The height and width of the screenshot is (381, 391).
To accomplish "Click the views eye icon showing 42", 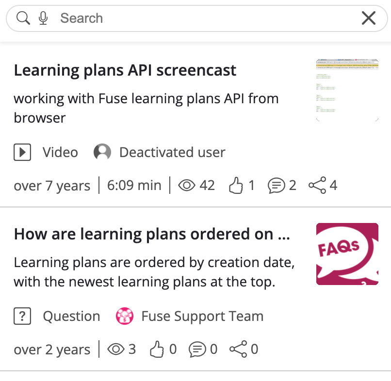I will [x=186, y=185].
